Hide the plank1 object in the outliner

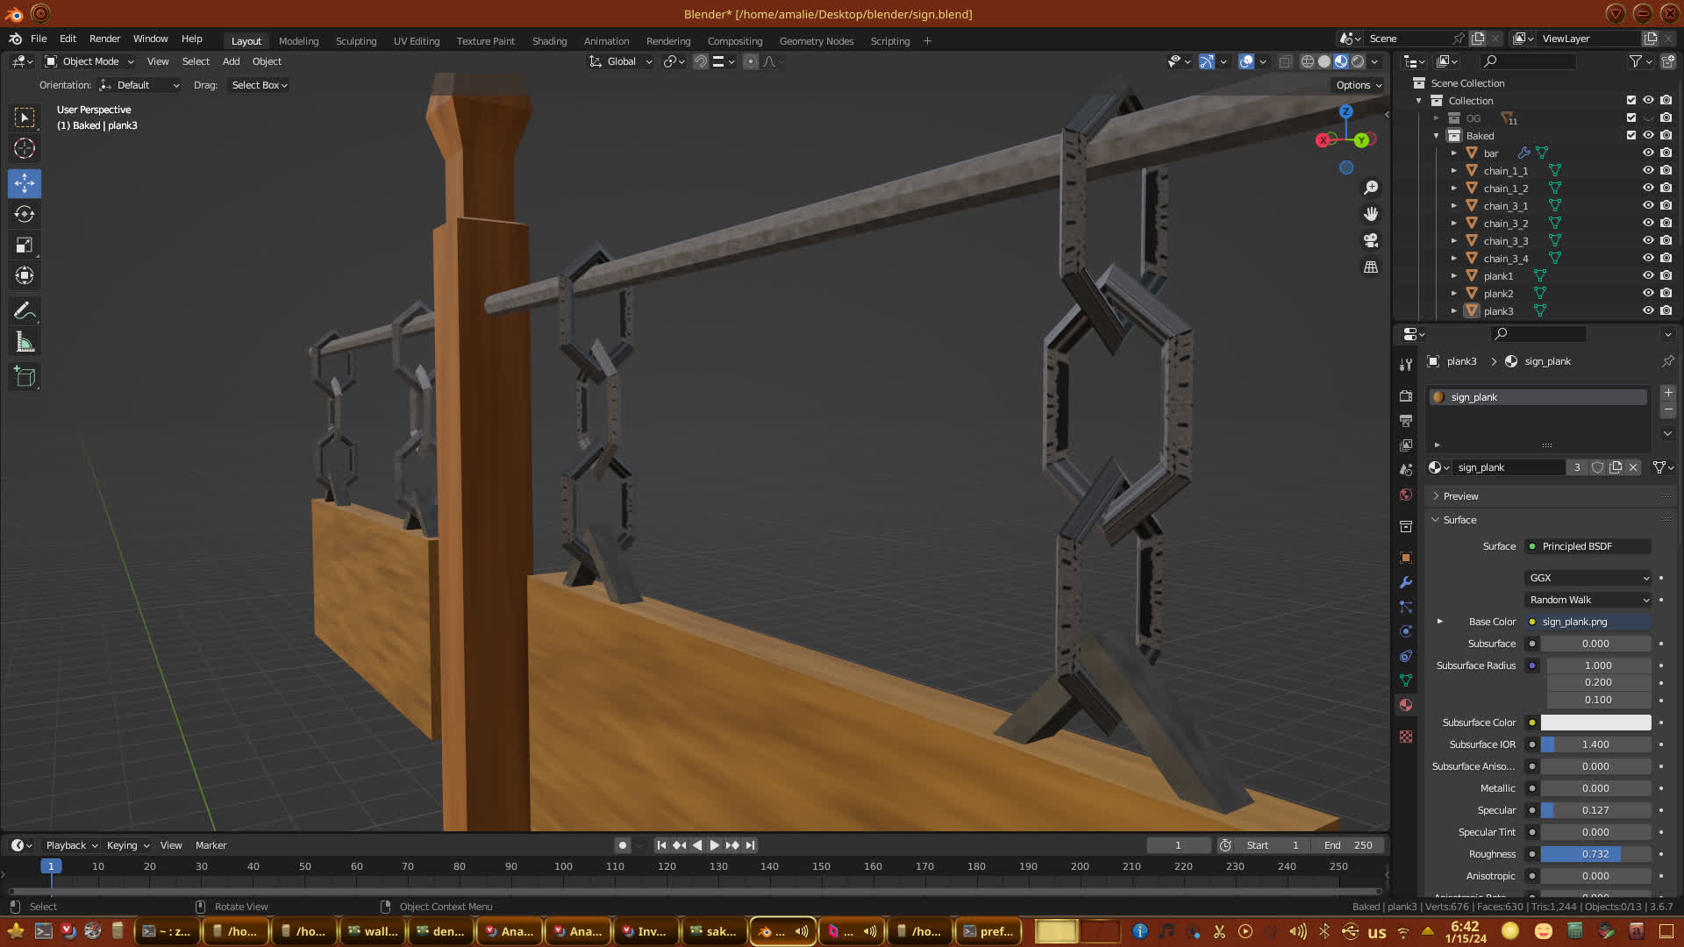[1648, 275]
